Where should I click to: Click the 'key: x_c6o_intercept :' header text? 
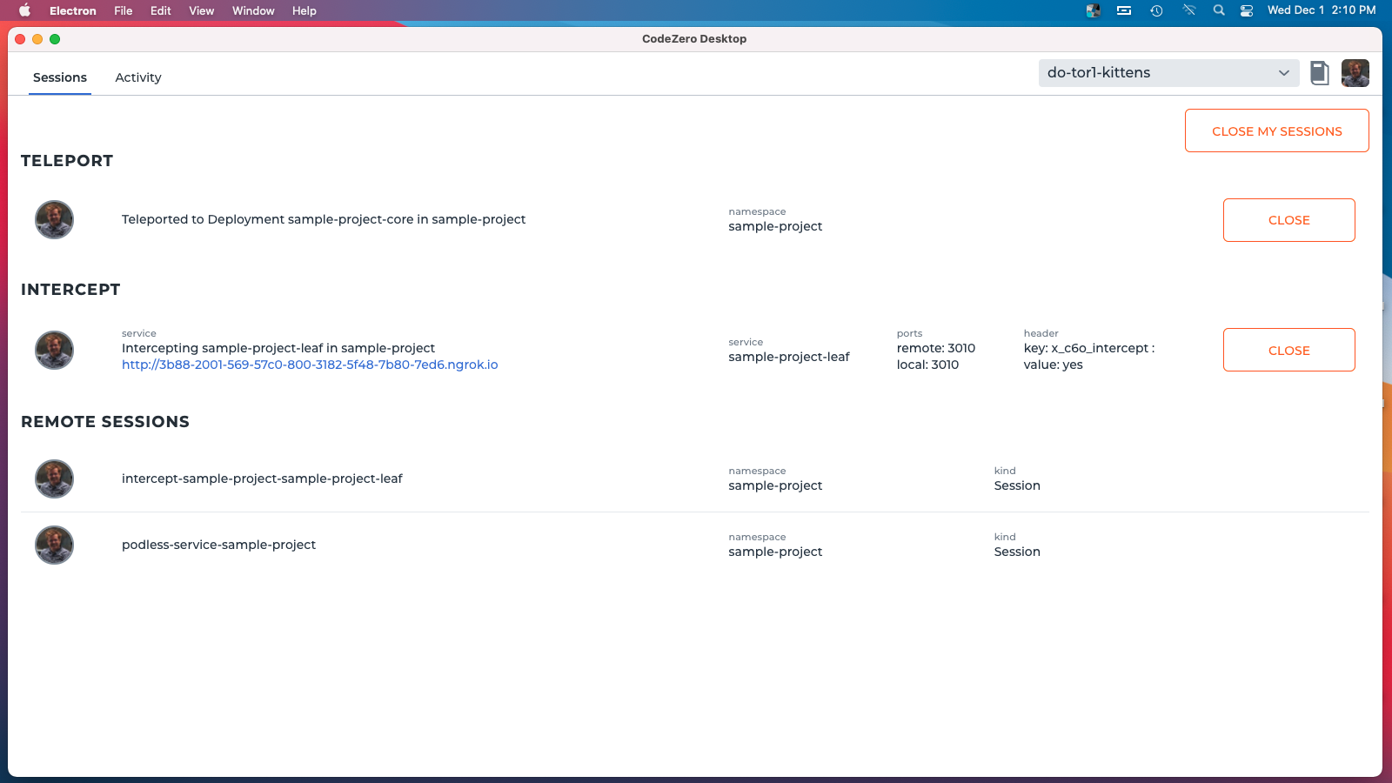tap(1089, 348)
